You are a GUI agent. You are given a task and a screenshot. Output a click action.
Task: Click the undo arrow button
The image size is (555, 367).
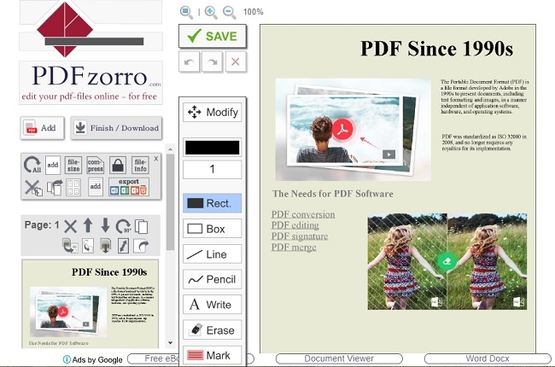click(x=190, y=61)
